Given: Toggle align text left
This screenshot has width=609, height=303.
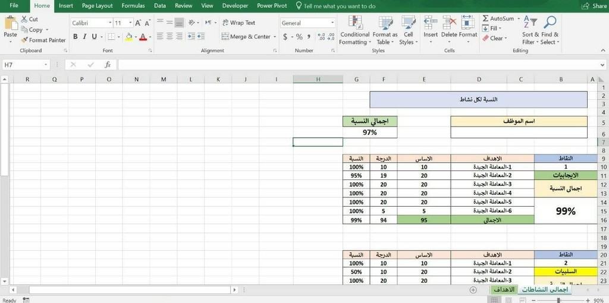Looking at the screenshot, I should click(x=160, y=36).
